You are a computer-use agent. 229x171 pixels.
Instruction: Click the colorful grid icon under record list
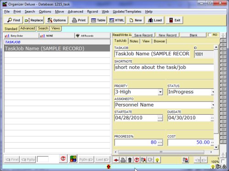click(73, 159)
